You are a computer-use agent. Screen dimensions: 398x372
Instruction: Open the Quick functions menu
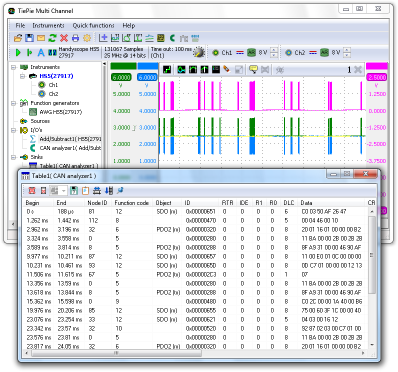[x=93, y=25]
